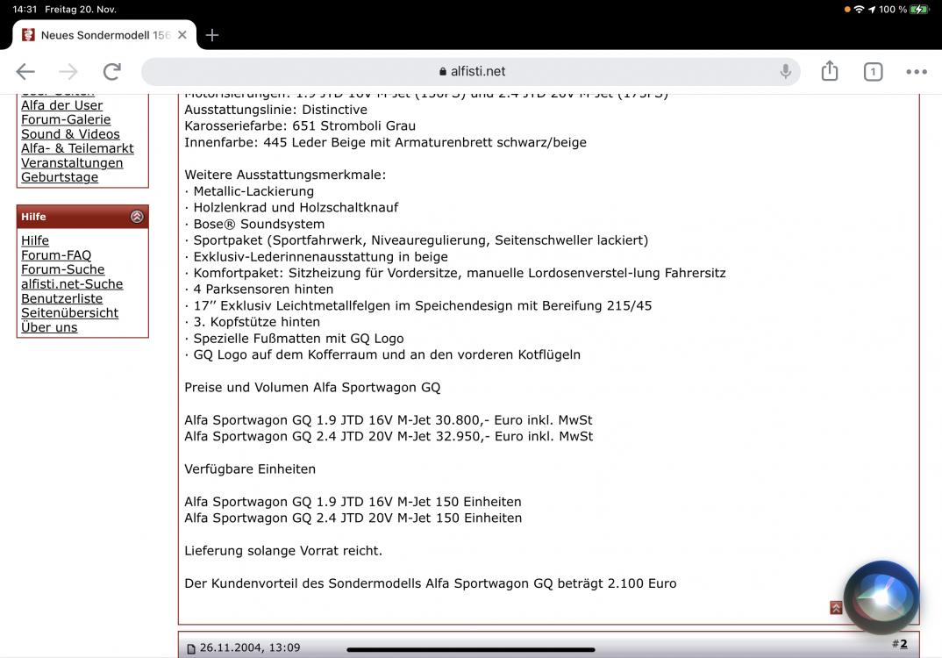Viewport: 942px width, 658px height.
Task: Click the text 'Karosseriefarbe: 651 Stromboli Grau'
Action: point(300,126)
